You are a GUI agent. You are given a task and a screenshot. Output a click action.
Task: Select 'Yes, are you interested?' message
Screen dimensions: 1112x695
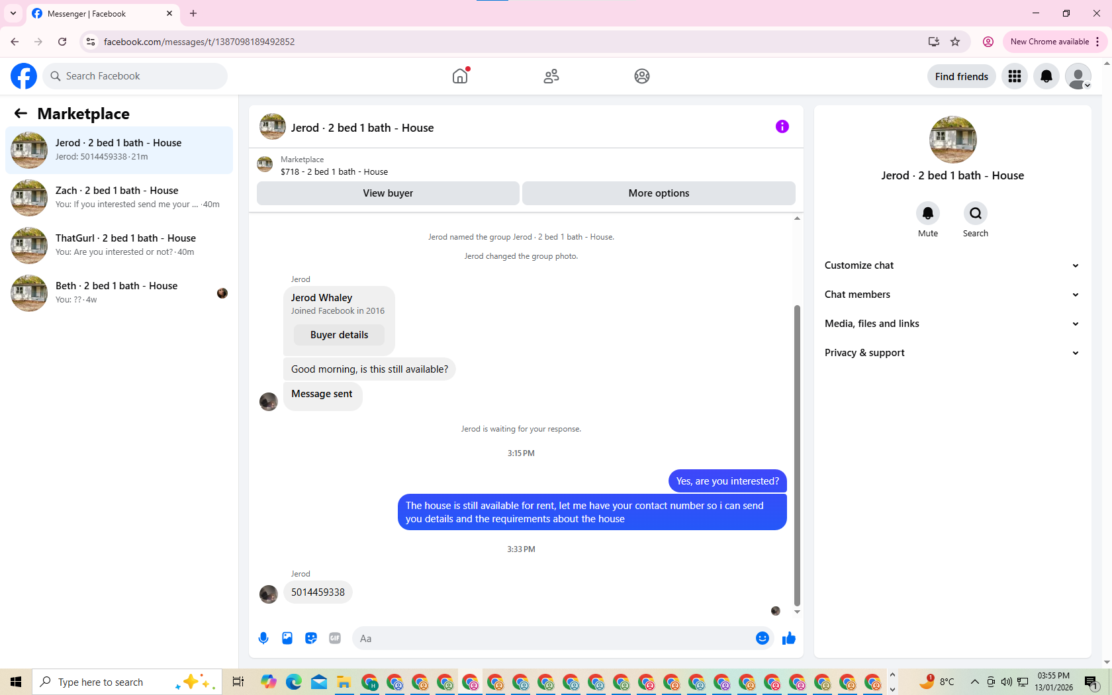(727, 481)
